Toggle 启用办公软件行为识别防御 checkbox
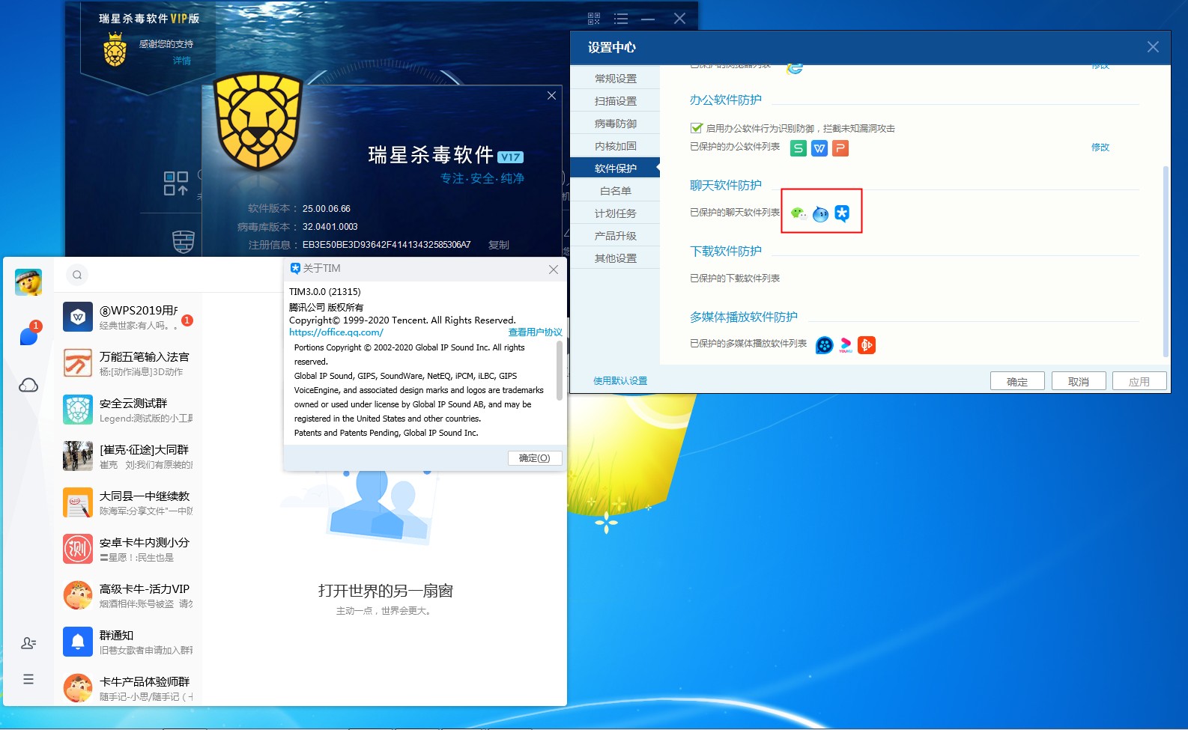 697,128
